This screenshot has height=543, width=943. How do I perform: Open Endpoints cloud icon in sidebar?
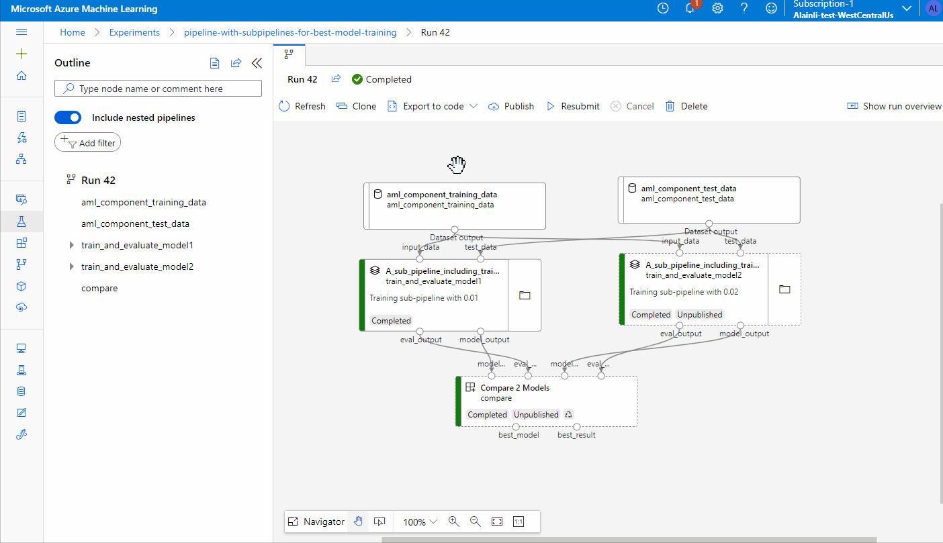coord(21,307)
